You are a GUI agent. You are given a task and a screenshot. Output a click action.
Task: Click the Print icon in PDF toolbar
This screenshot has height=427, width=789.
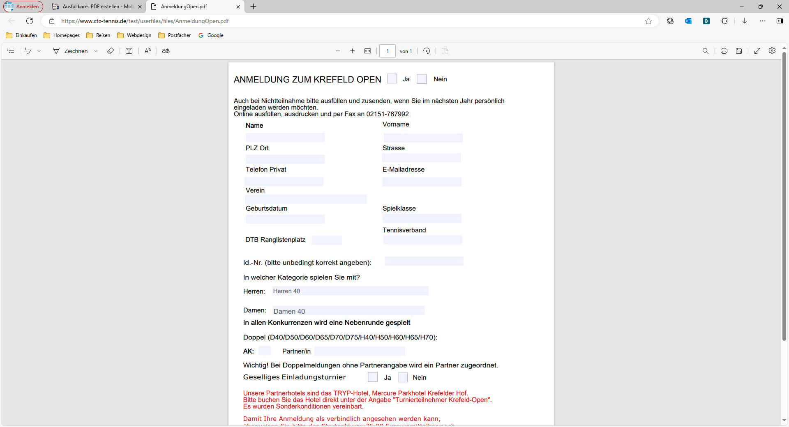click(724, 51)
